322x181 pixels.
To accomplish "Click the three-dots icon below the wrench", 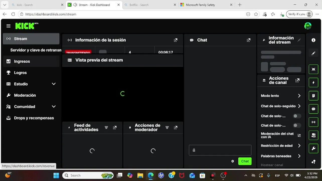I will [313, 162].
